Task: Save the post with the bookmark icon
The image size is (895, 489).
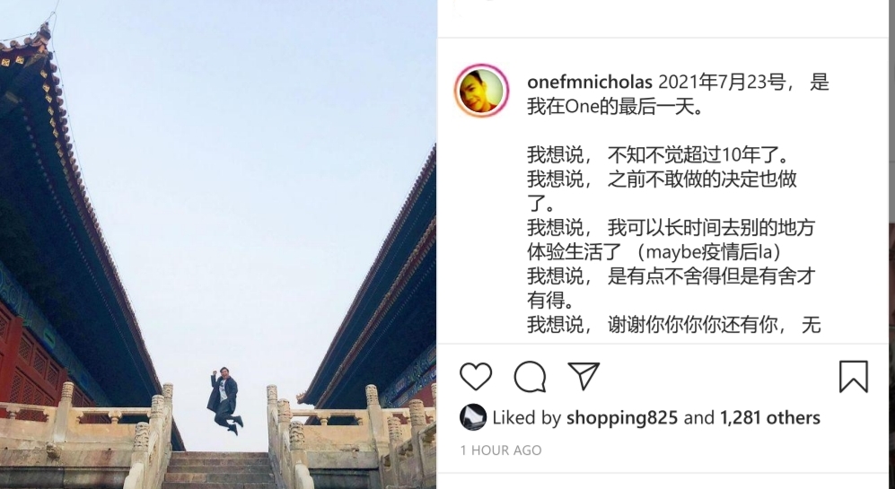Action: 854,377
